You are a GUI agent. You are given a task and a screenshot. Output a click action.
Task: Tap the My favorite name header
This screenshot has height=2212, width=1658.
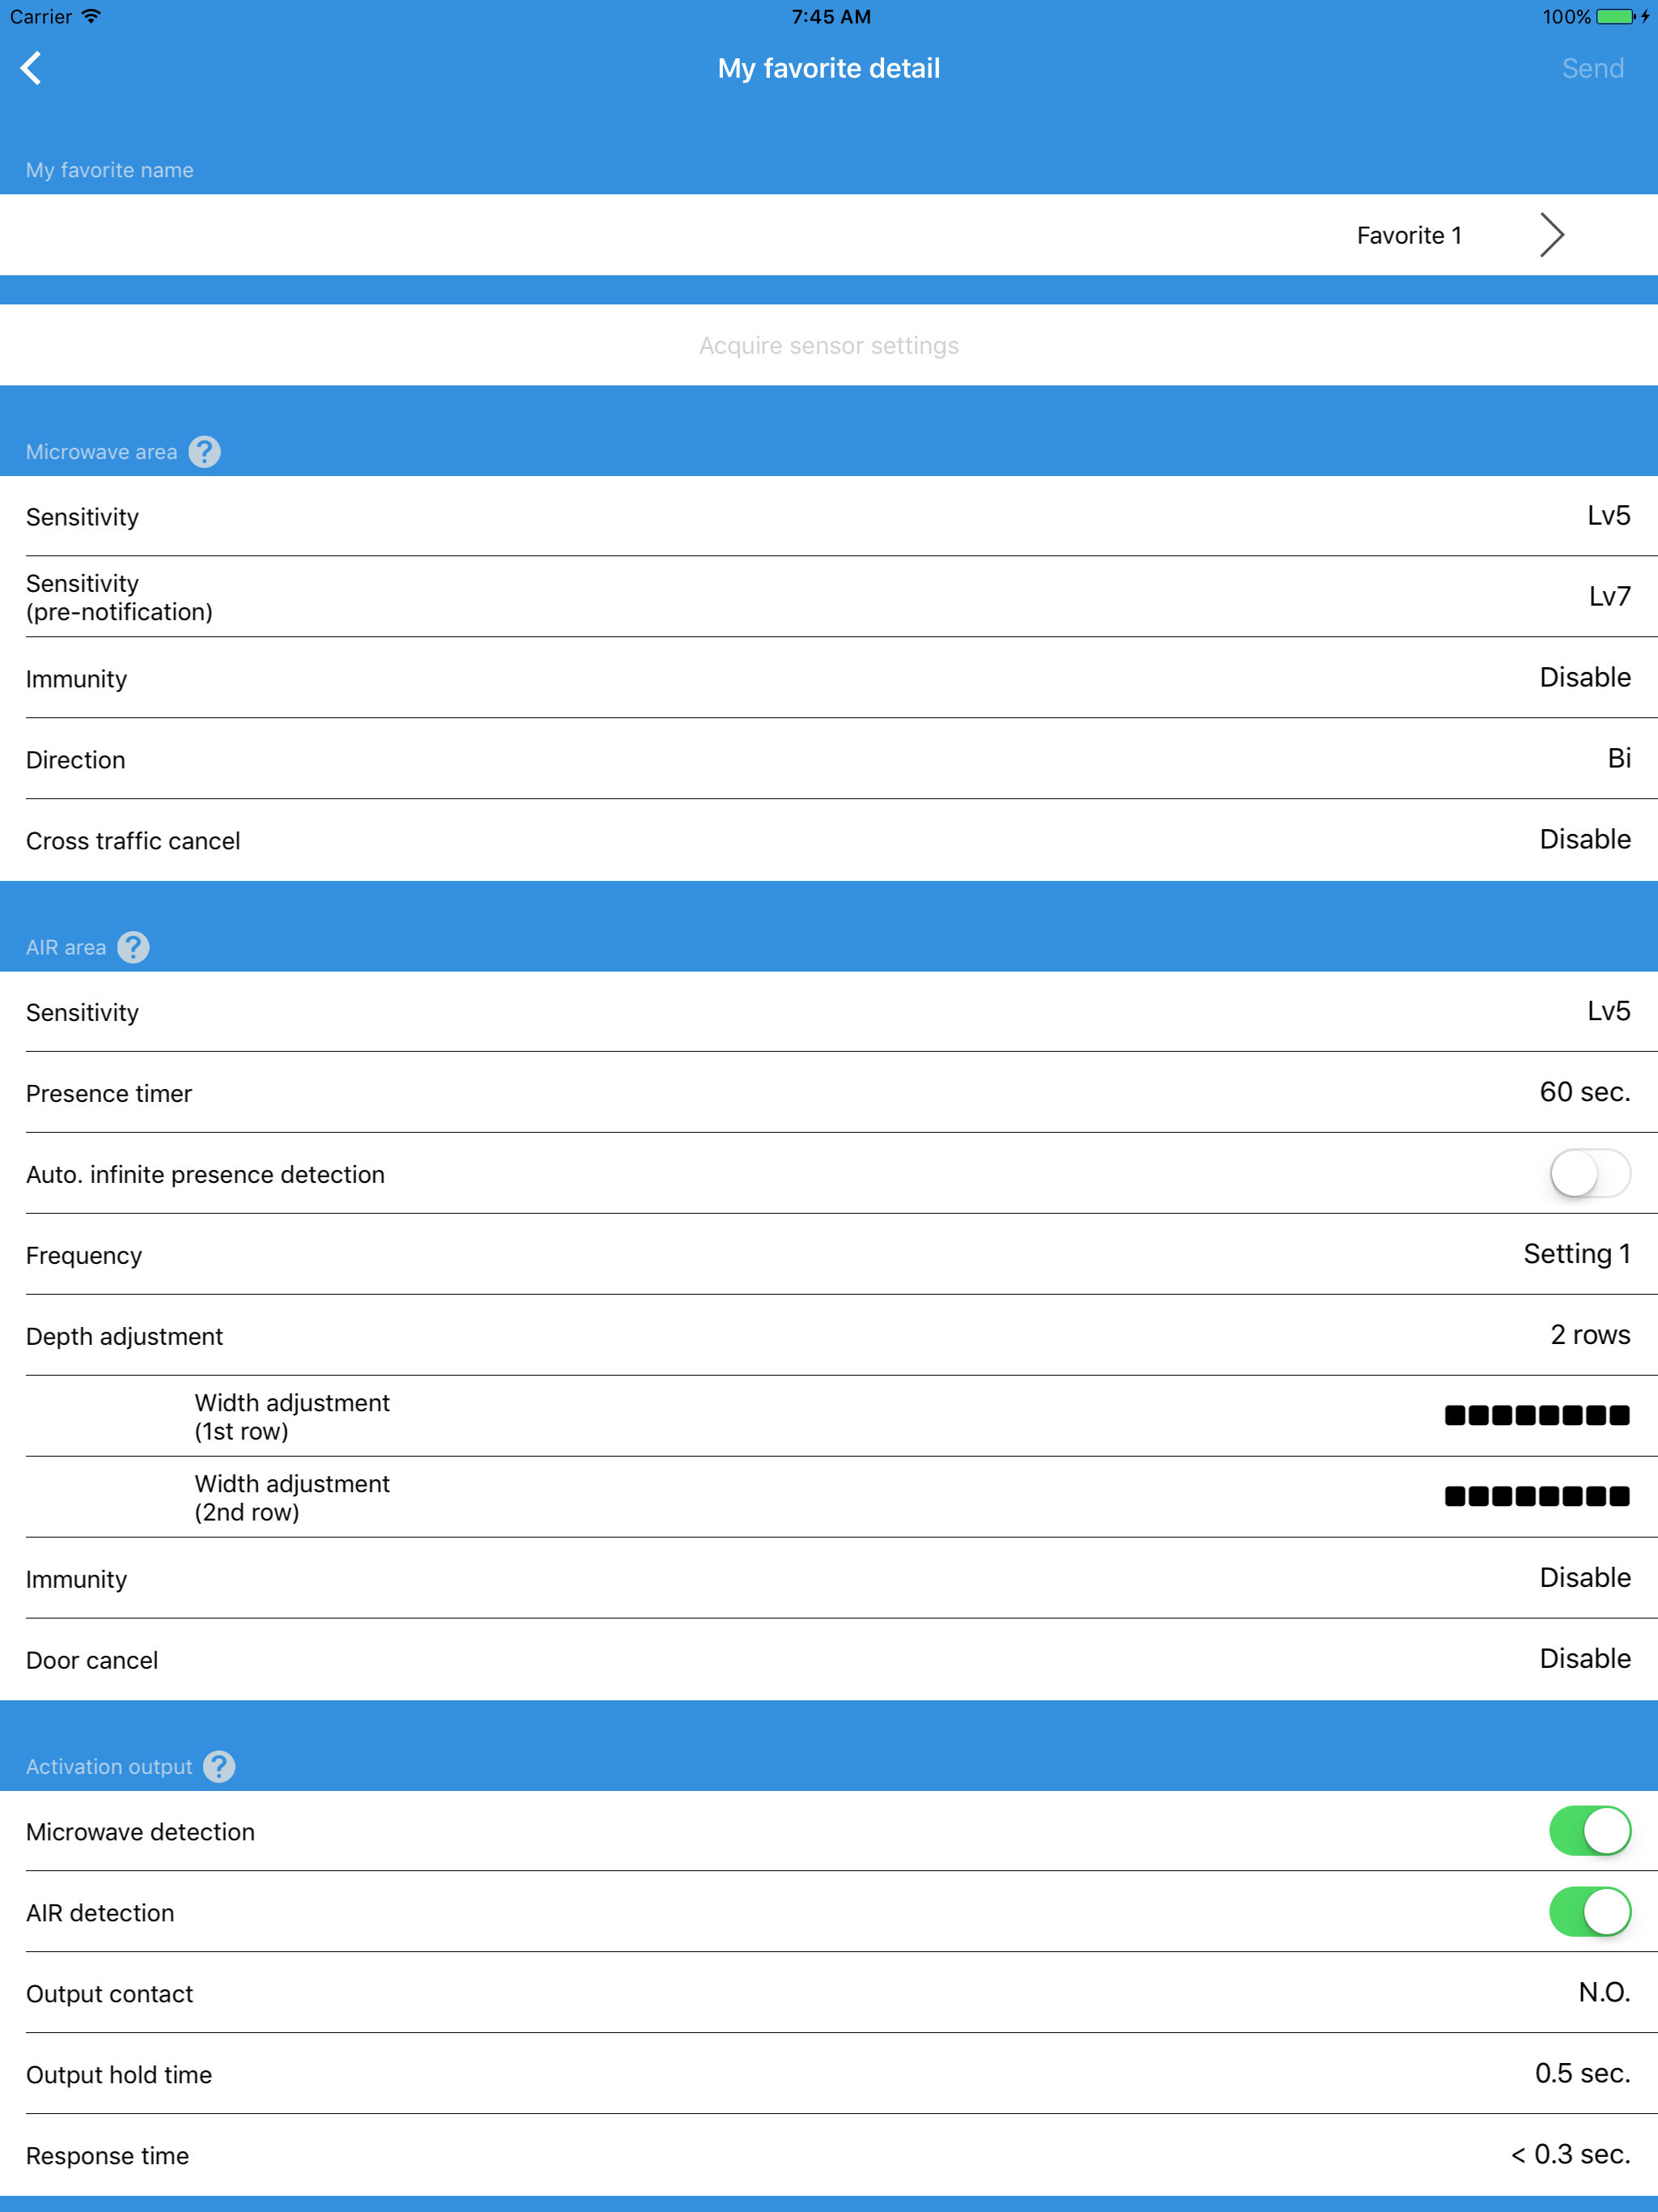110,170
